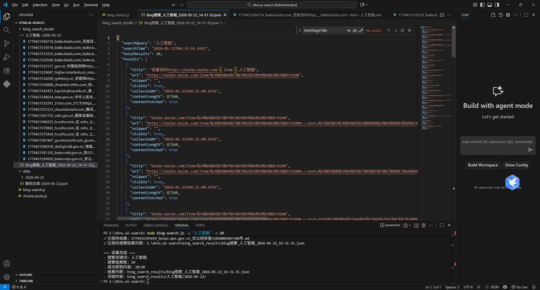
Task: Go to next find match
Action: coord(396,30)
